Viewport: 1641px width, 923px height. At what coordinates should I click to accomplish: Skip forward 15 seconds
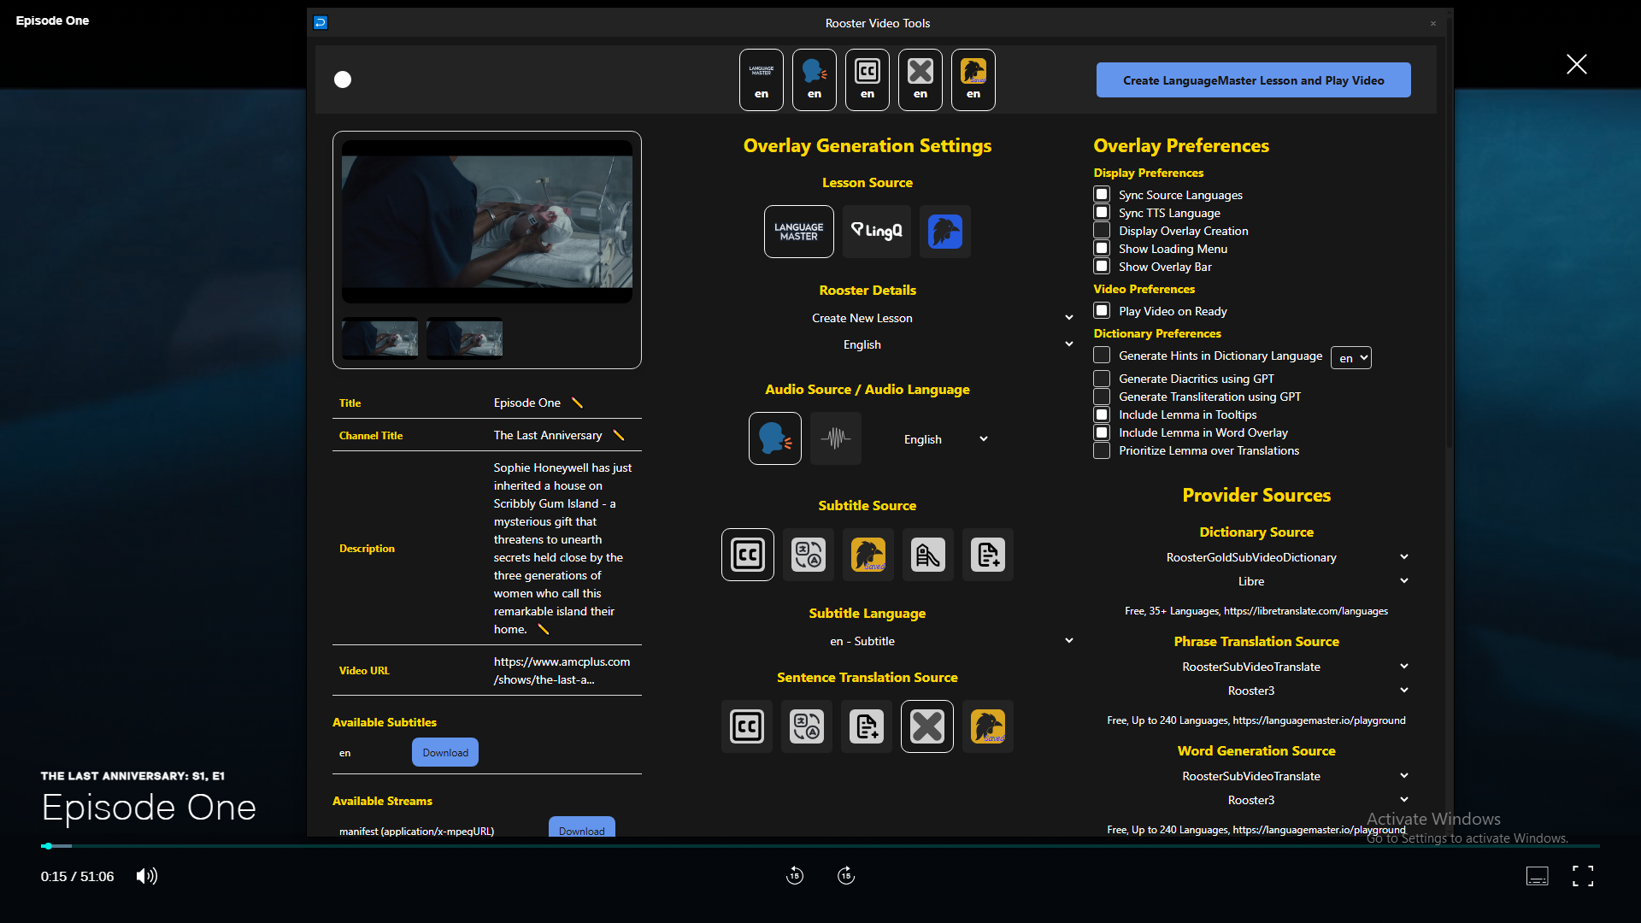click(x=846, y=875)
